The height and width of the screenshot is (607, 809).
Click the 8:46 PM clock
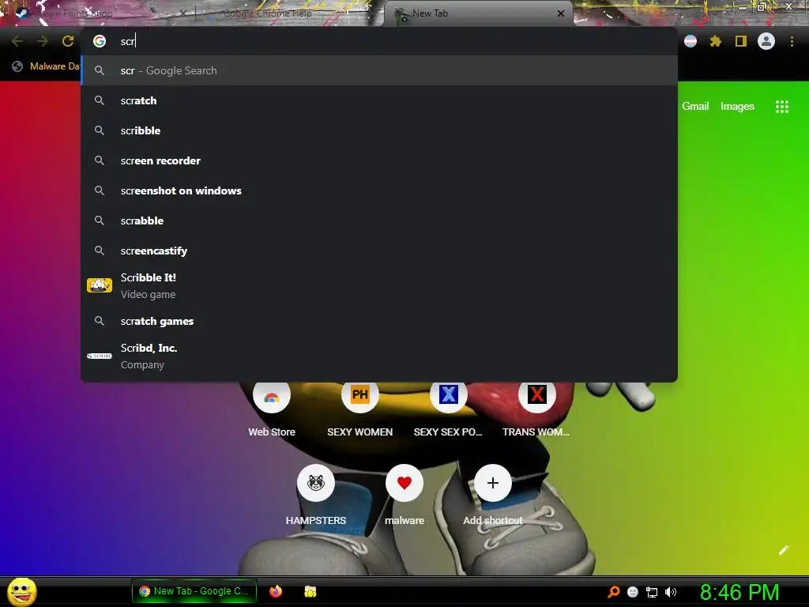[x=739, y=592]
